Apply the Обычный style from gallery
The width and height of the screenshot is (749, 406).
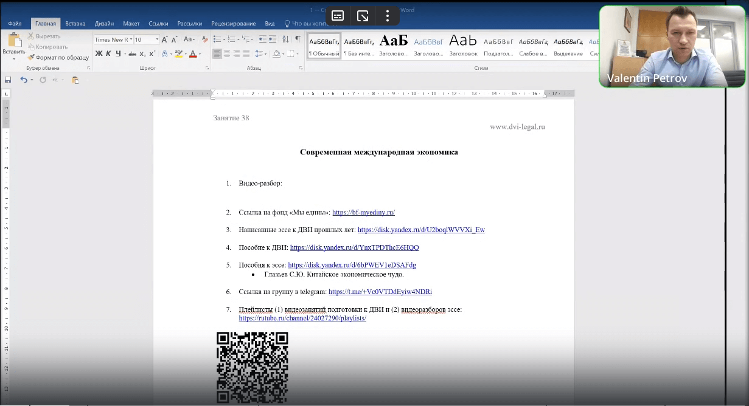(x=324, y=46)
